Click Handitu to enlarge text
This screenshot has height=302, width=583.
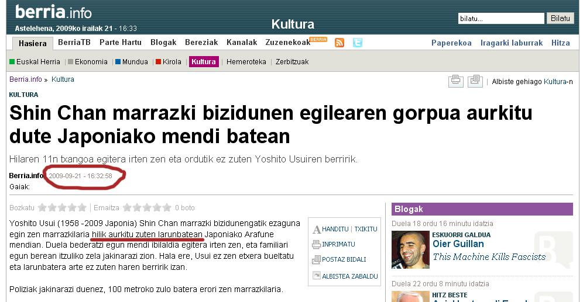[335, 230]
